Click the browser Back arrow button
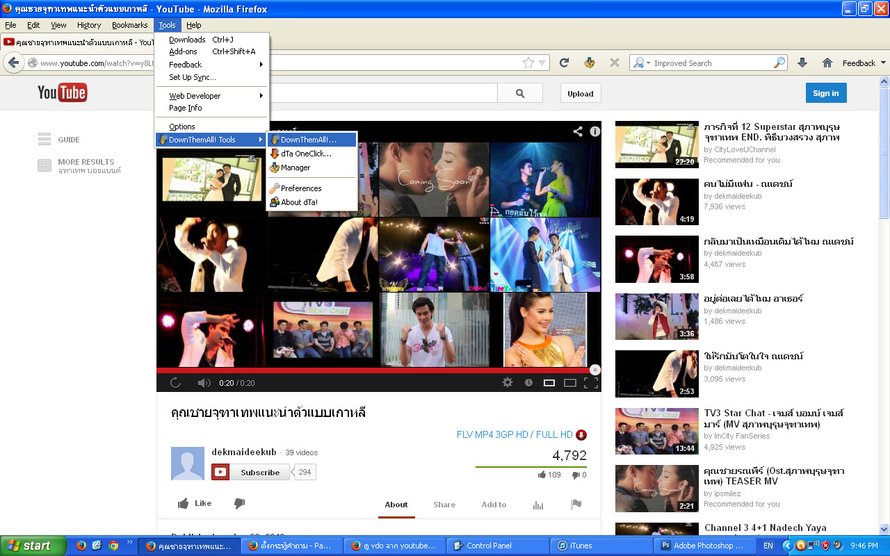The image size is (890, 556). click(x=13, y=63)
